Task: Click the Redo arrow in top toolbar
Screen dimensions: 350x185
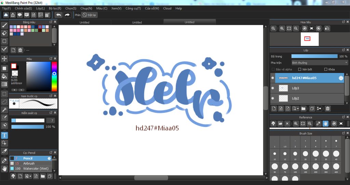Action: [67, 15]
